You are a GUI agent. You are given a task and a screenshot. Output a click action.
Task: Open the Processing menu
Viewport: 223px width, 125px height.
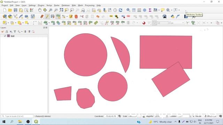pos(90,5)
